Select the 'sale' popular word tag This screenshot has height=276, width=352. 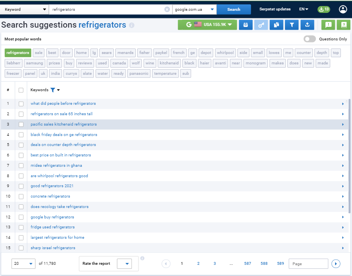pos(39,53)
